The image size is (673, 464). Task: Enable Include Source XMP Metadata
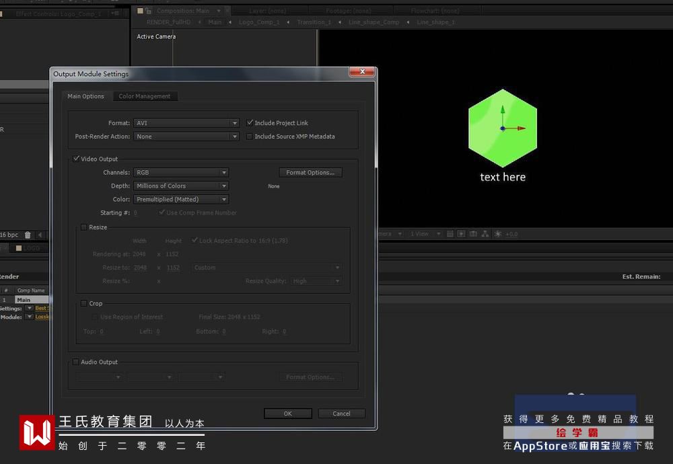click(x=250, y=137)
